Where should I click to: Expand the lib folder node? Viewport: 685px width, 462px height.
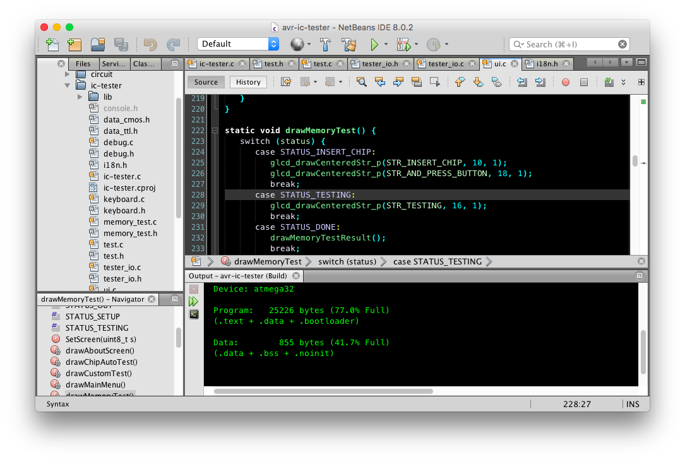pos(80,97)
